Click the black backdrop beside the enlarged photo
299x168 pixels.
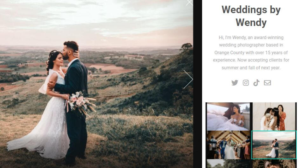[198, 84]
